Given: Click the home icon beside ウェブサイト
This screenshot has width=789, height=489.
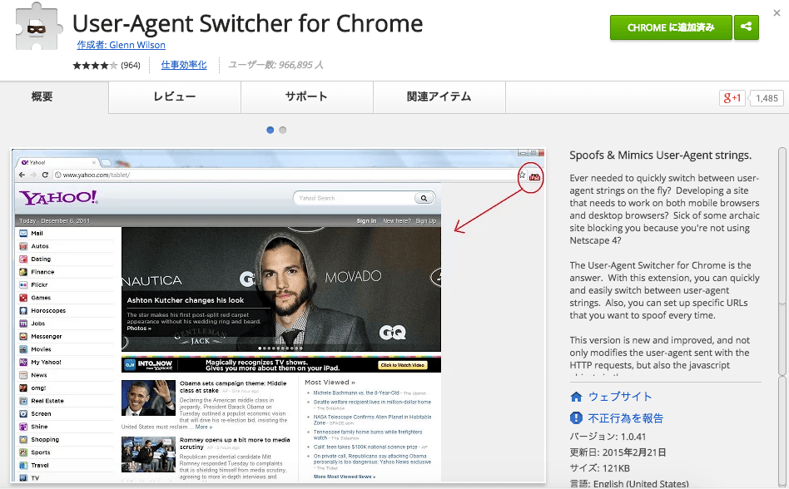Looking at the screenshot, I should coord(576,397).
